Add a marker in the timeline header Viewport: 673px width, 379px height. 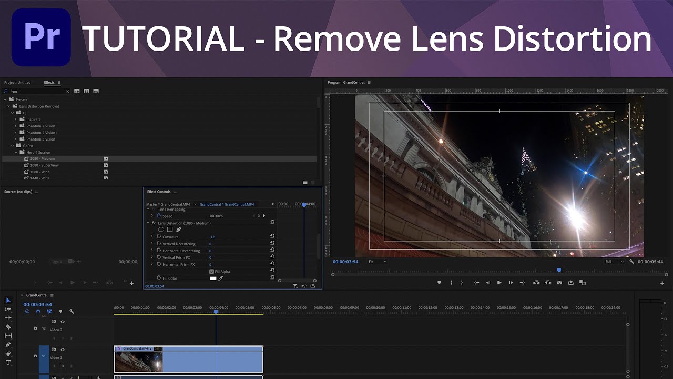60,311
